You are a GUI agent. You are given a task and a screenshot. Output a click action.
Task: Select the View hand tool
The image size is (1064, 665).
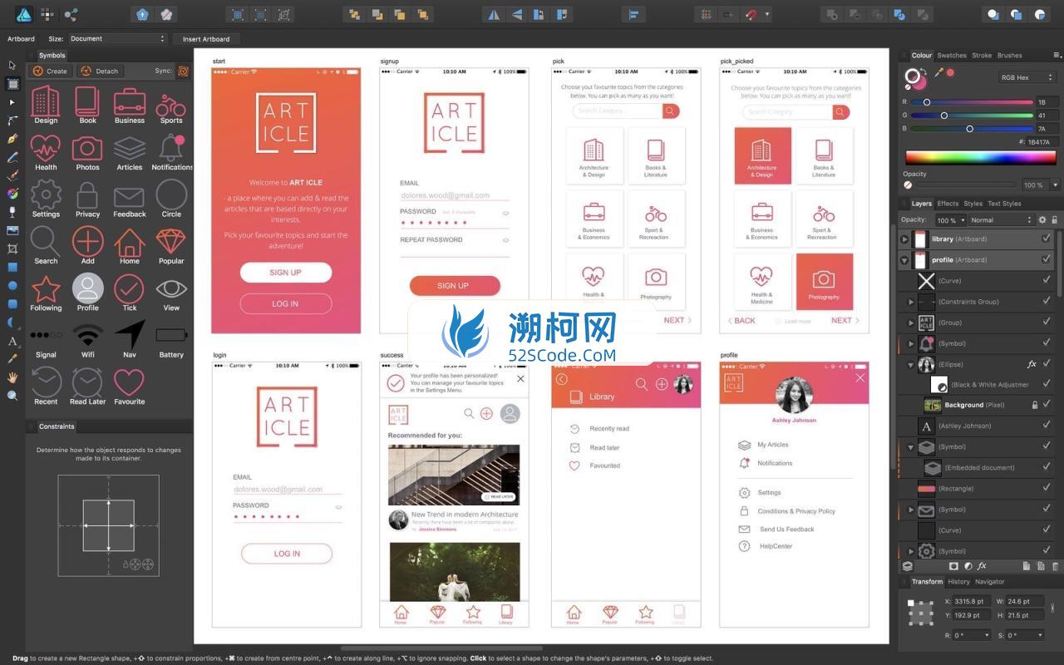[x=12, y=377]
